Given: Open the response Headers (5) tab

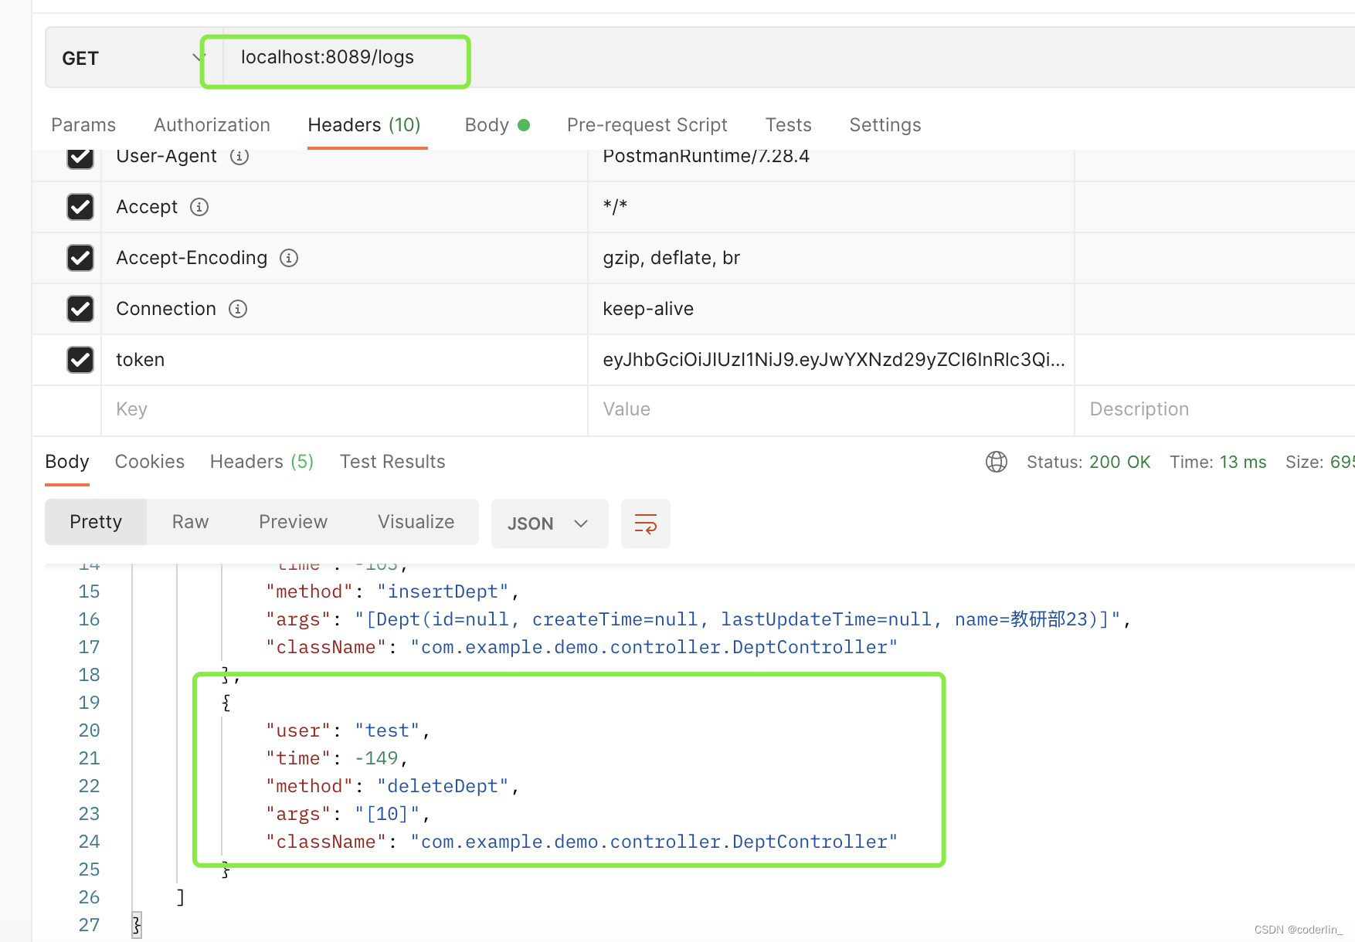Looking at the screenshot, I should tap(262, 462).
